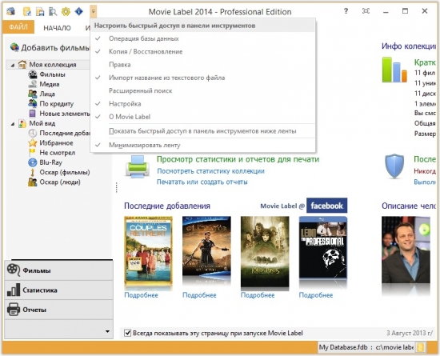Click Подробнее under Couples Retreat
The height and width of the screenshot is (356, 440).
click(x=141, y=295)
